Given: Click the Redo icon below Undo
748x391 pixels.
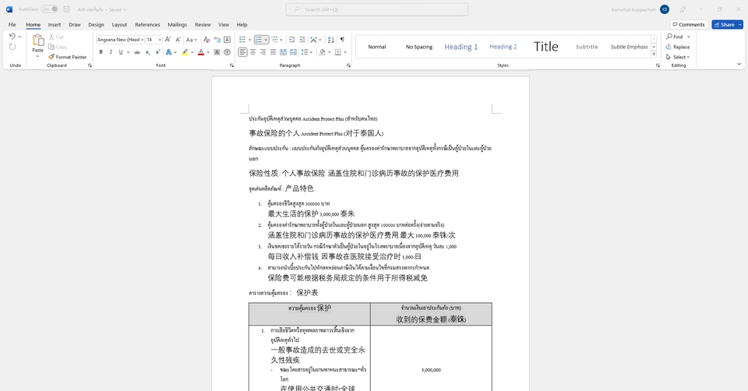Looking at the screenshot, I should [12, 47].
